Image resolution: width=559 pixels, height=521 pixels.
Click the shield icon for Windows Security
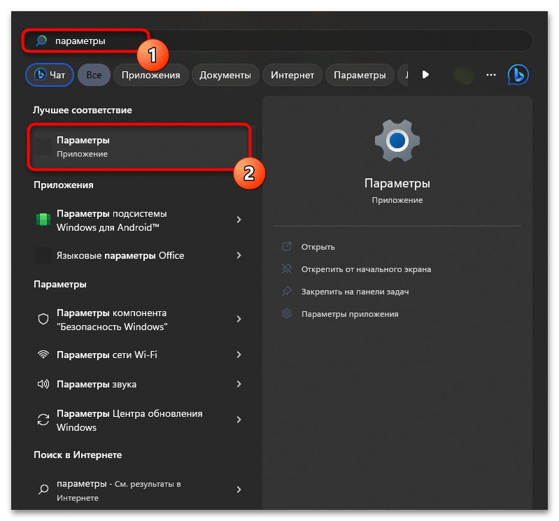(x=43, y=319)
